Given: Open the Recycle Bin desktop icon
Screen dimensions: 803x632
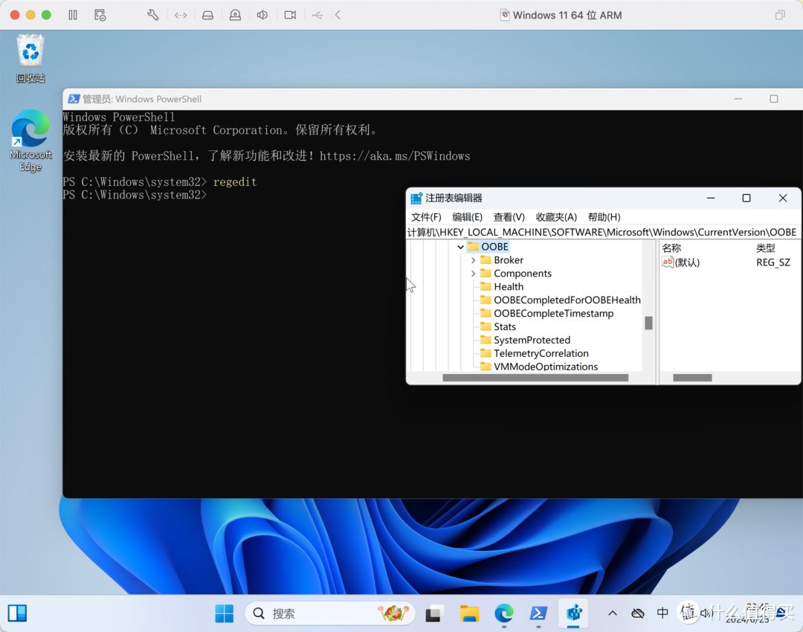Looking at the screenshot, I should tap(30, 58).
